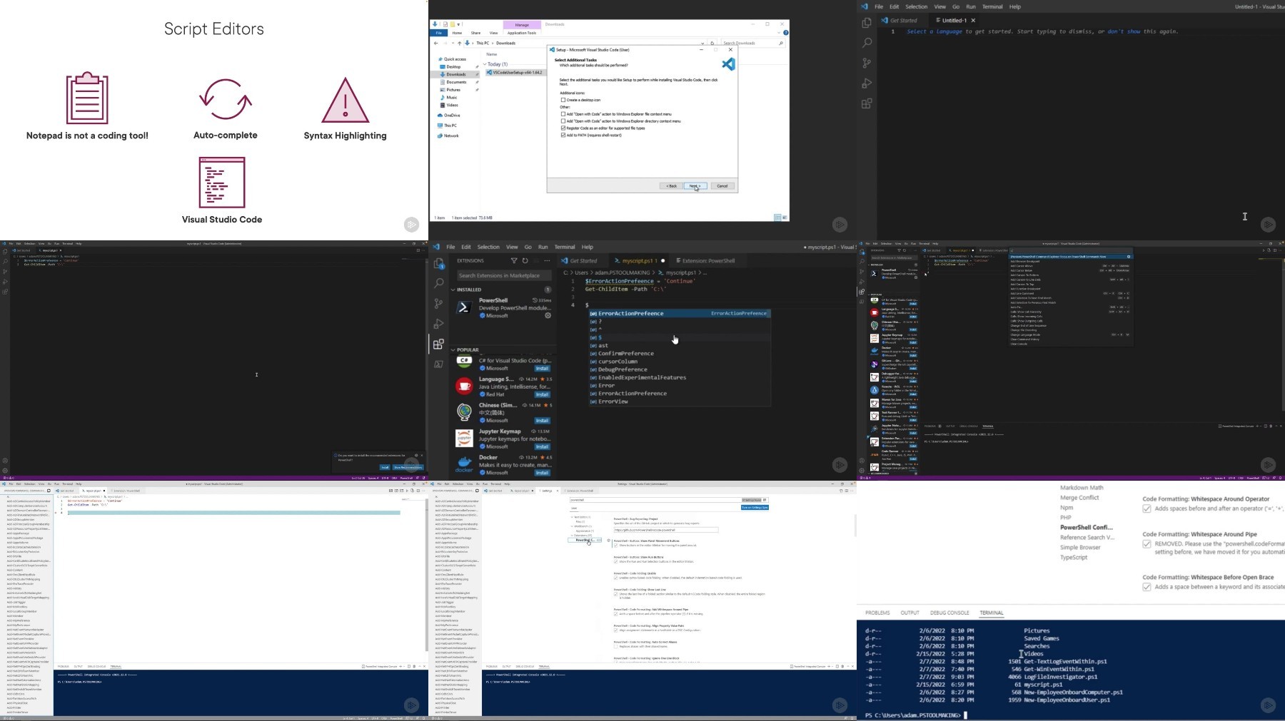Open Source Control in the IntelliSense suggestions frame
This screenshot has width=1285, height=721.
point(439,304)
